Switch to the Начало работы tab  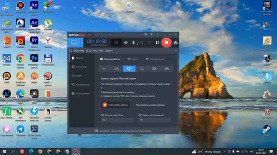(110, 59)
